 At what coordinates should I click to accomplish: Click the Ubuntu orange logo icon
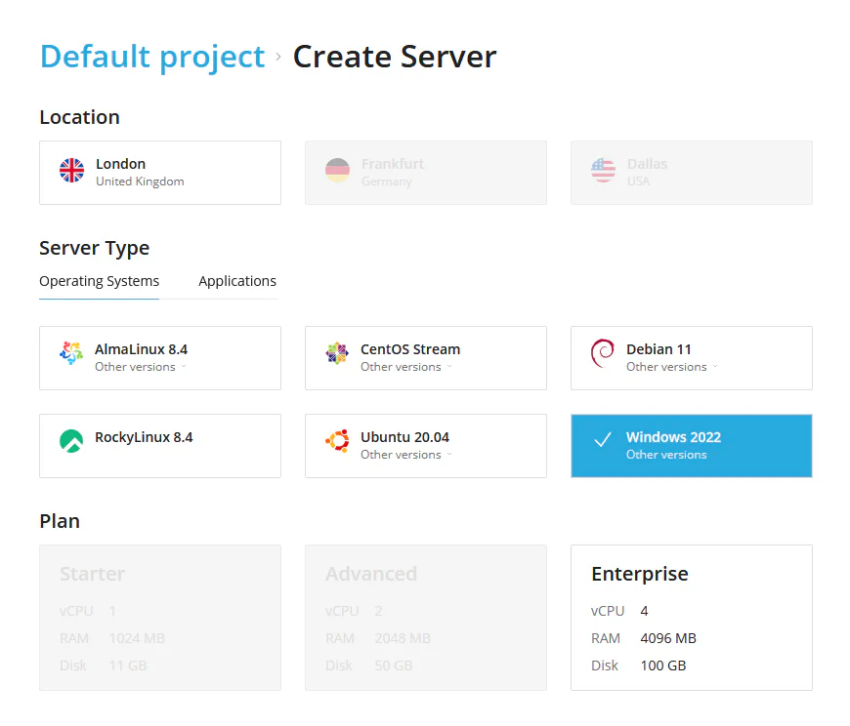(337, 441)
